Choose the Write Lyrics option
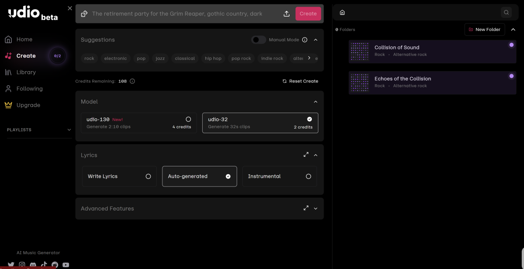Image resolution: width=524 pixels, height=269 pixels. pyautogui.click(x=119, y=176)
